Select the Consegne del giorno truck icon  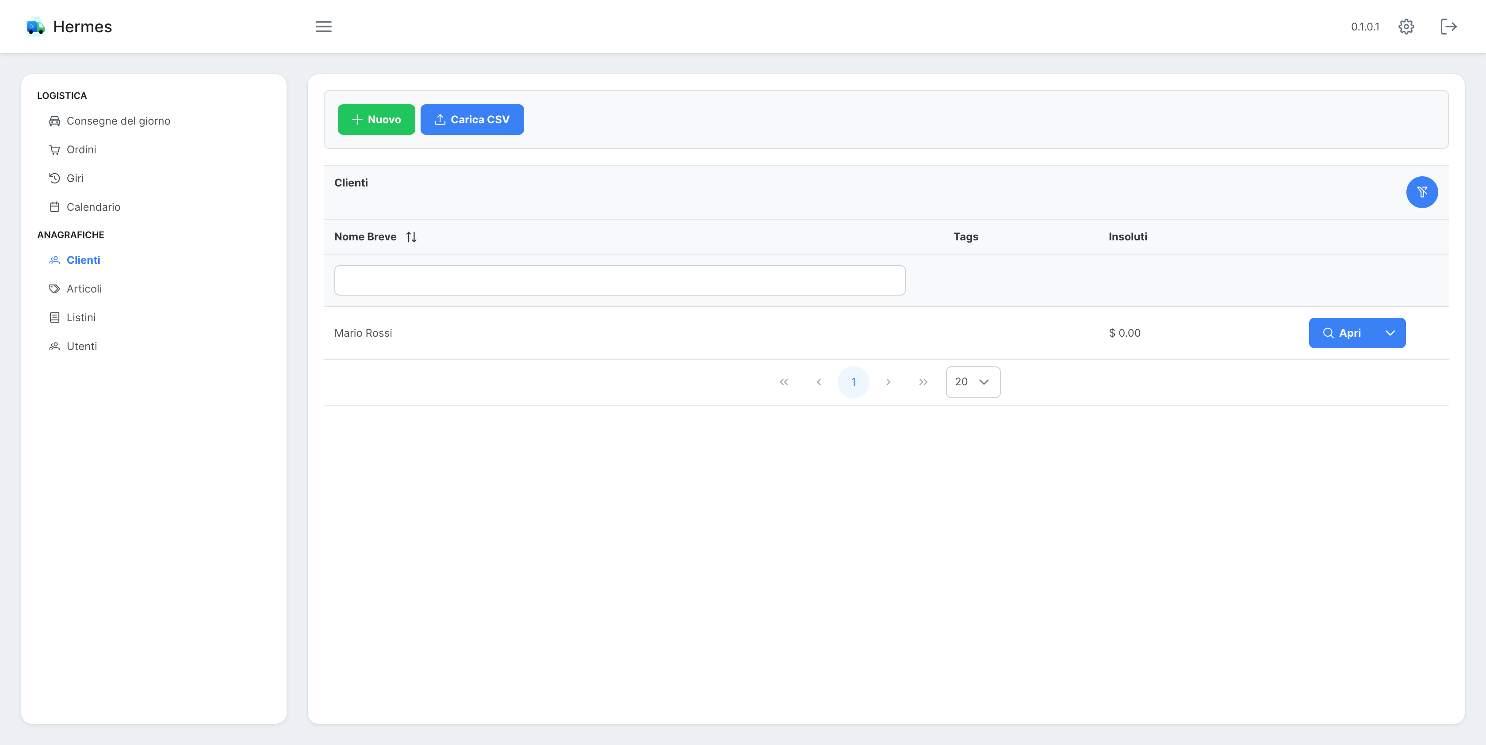click(x=54, y=121)
